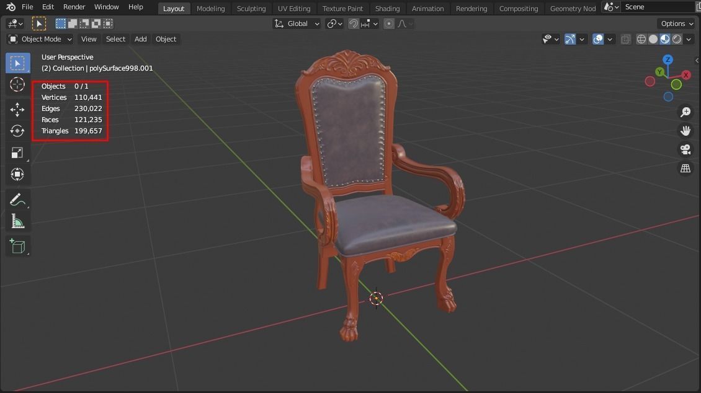Click the tweak select arrow icon
The image size is (701, 393).
click(39, 24)
